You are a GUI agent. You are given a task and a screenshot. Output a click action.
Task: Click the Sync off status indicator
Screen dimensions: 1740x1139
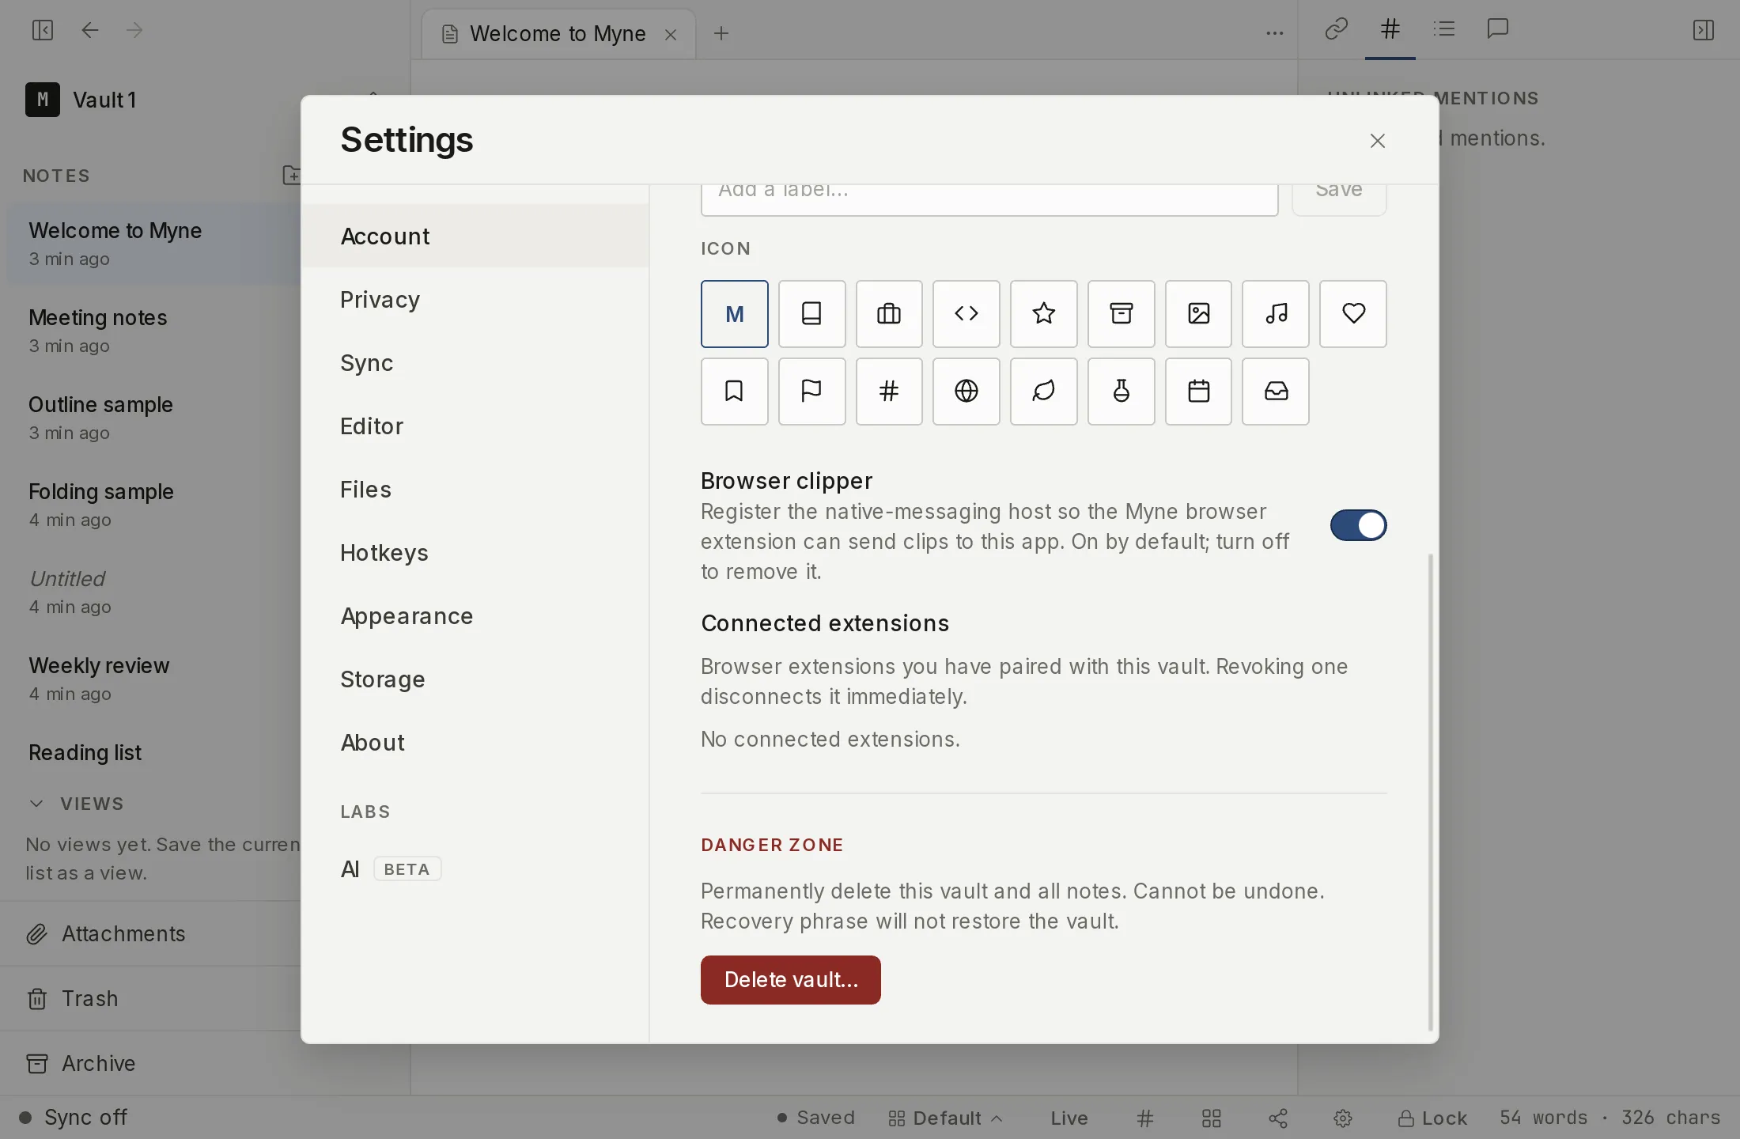pos(73,1118)
